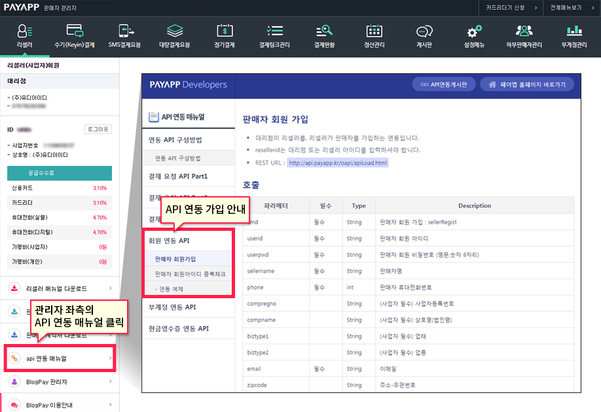Click the 가맹비(사업자) row

click(60, 247)
